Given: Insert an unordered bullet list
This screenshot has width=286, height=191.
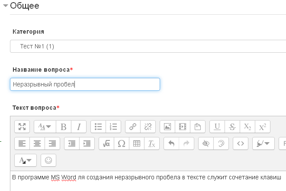Looking at the screenshot, I should click(x=98, y=127).
